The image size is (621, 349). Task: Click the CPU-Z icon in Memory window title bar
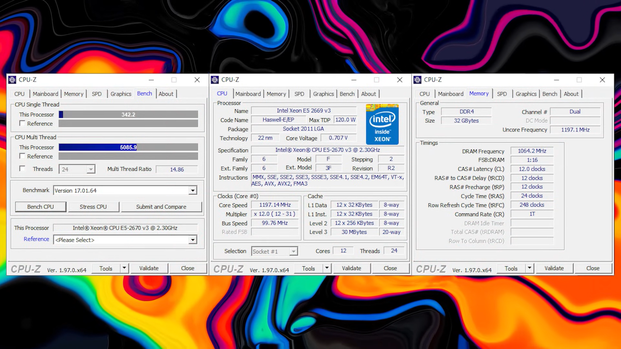point(418,80)
